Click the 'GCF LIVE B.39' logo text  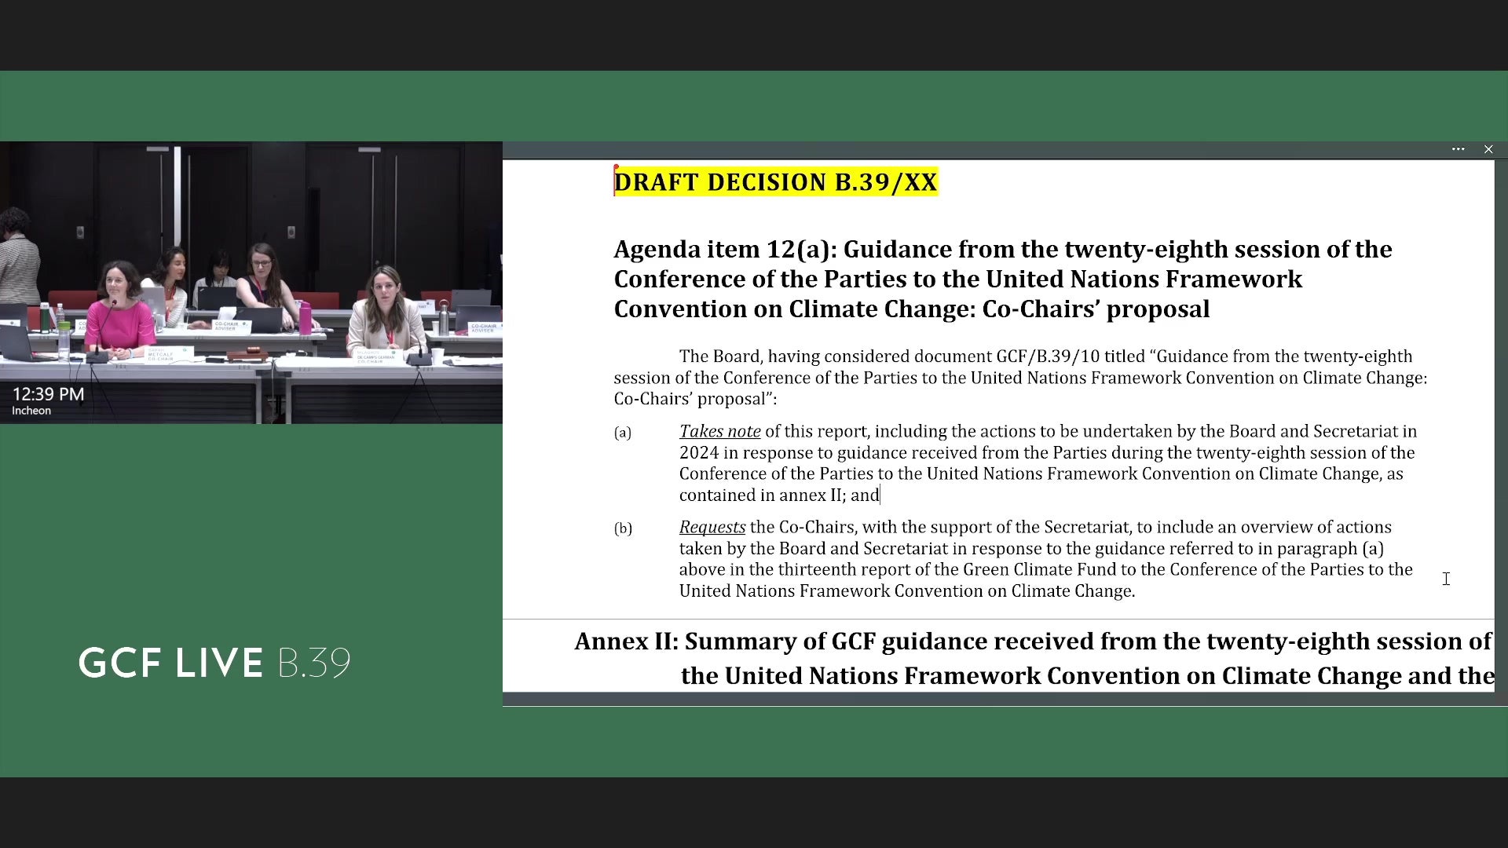point(214,663)
